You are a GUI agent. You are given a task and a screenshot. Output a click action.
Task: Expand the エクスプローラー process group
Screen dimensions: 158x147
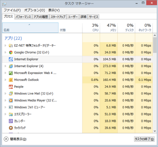coord(5,114)
